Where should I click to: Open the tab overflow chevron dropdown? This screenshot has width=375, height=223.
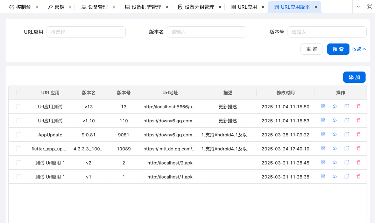click(358, 6)
